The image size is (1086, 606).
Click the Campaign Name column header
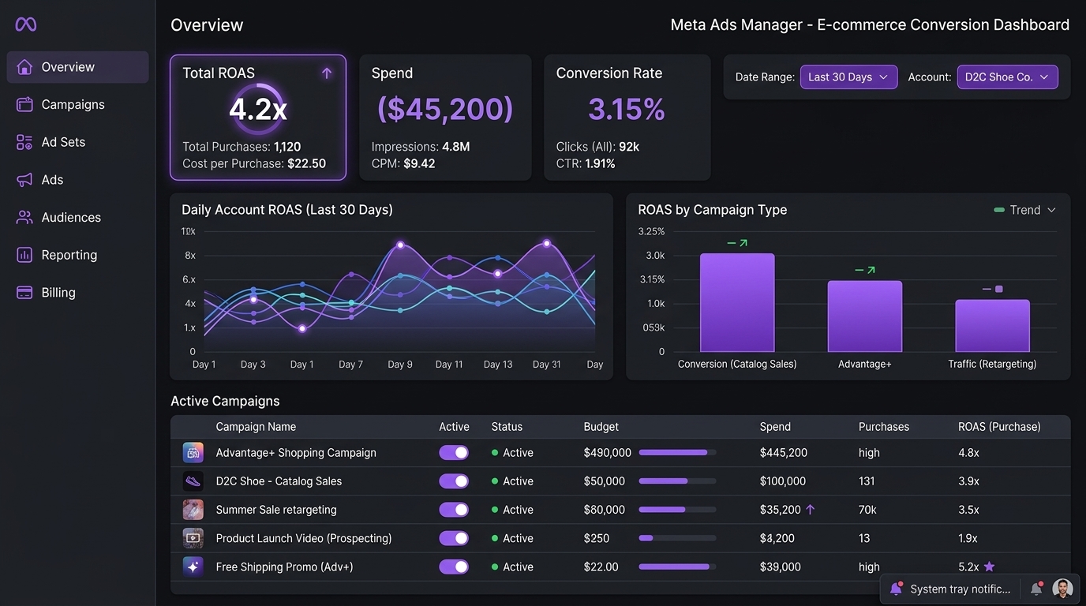pos(256,427)
